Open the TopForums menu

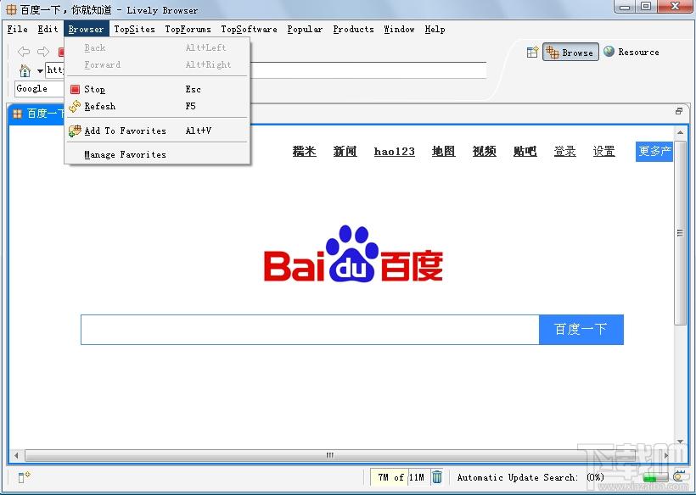(188, 30)
